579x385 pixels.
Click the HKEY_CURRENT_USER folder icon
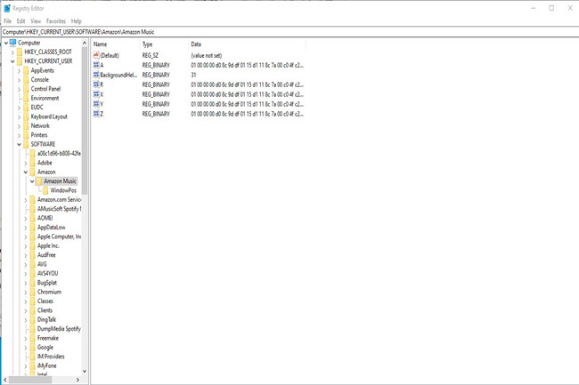20,61
